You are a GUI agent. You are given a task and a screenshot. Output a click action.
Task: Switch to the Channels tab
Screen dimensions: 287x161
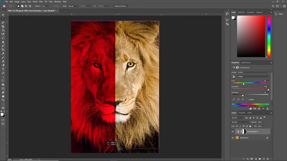pos(242,113)
